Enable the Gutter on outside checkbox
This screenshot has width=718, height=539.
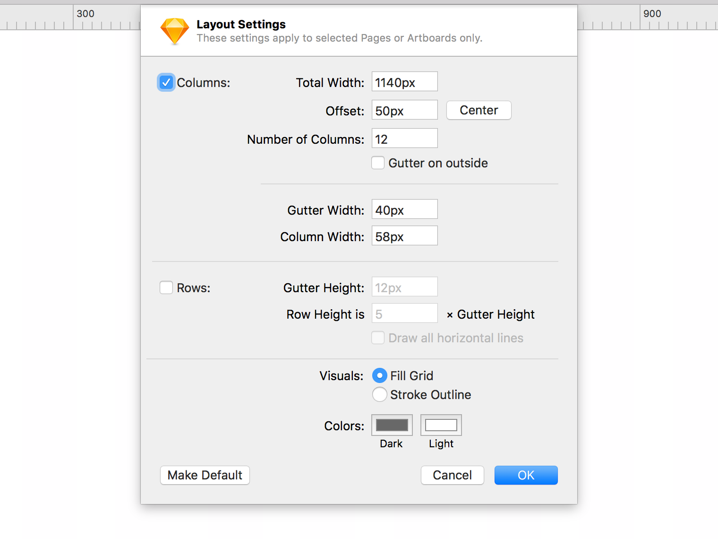378,163
